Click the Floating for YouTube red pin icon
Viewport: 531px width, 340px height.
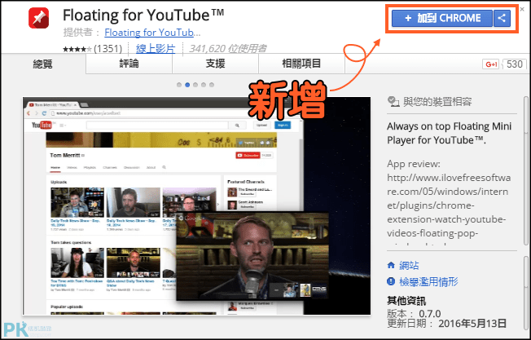click(38, 18)
